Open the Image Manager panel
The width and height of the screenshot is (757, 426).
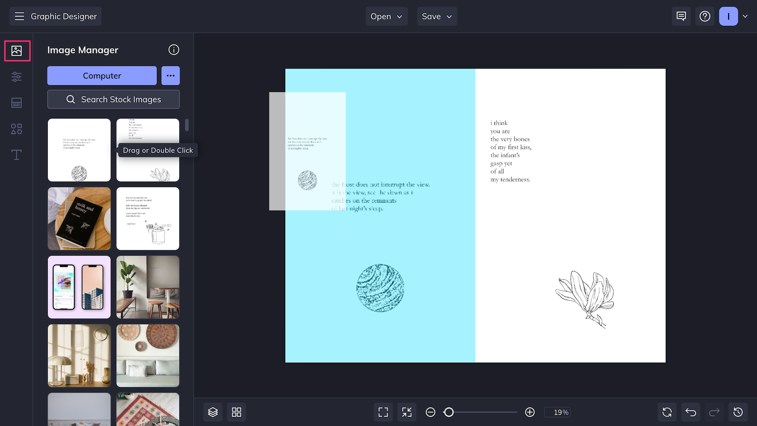(17, 51)
